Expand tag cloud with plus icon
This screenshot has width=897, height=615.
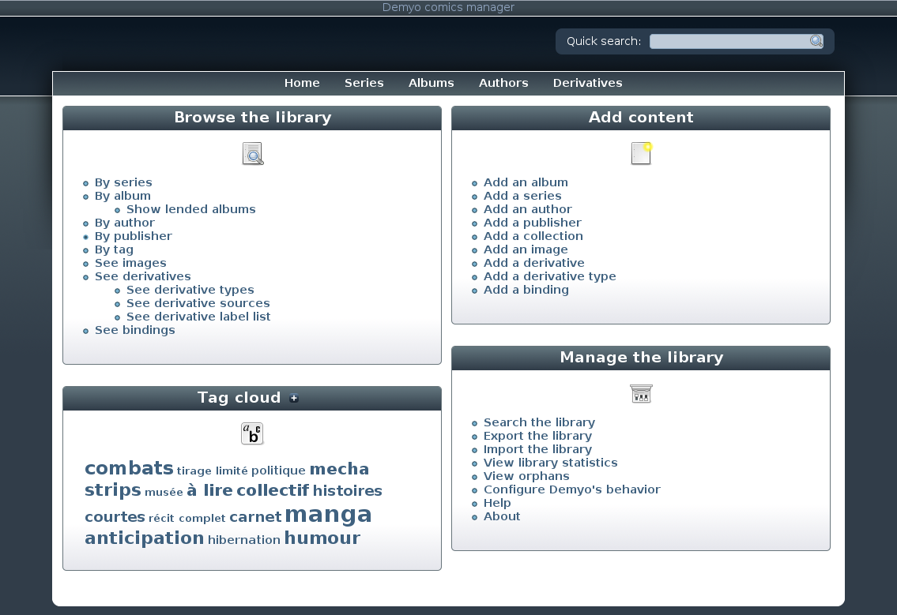point(294,399)
